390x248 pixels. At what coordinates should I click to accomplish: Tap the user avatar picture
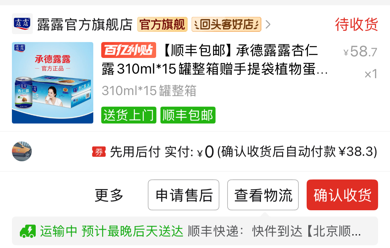point(22,151)
